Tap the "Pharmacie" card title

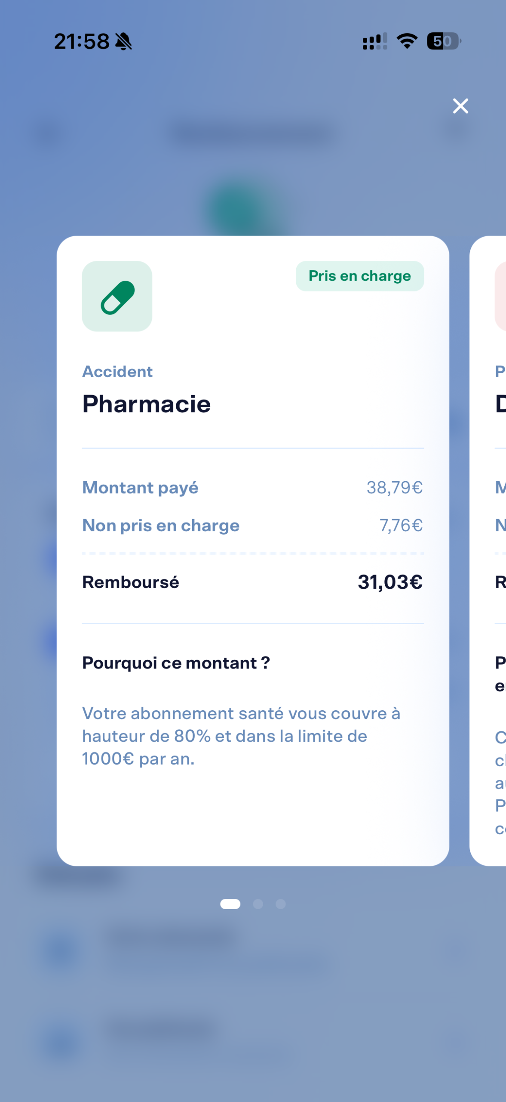(x=147, y=404)
